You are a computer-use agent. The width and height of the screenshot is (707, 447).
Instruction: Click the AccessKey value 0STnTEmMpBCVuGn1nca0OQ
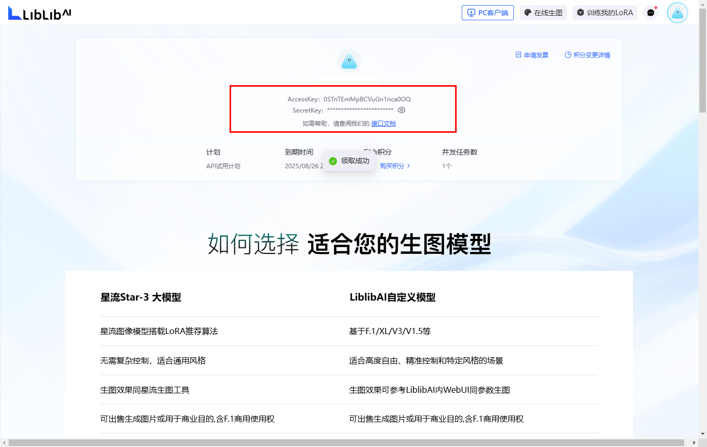click(367, 99)
